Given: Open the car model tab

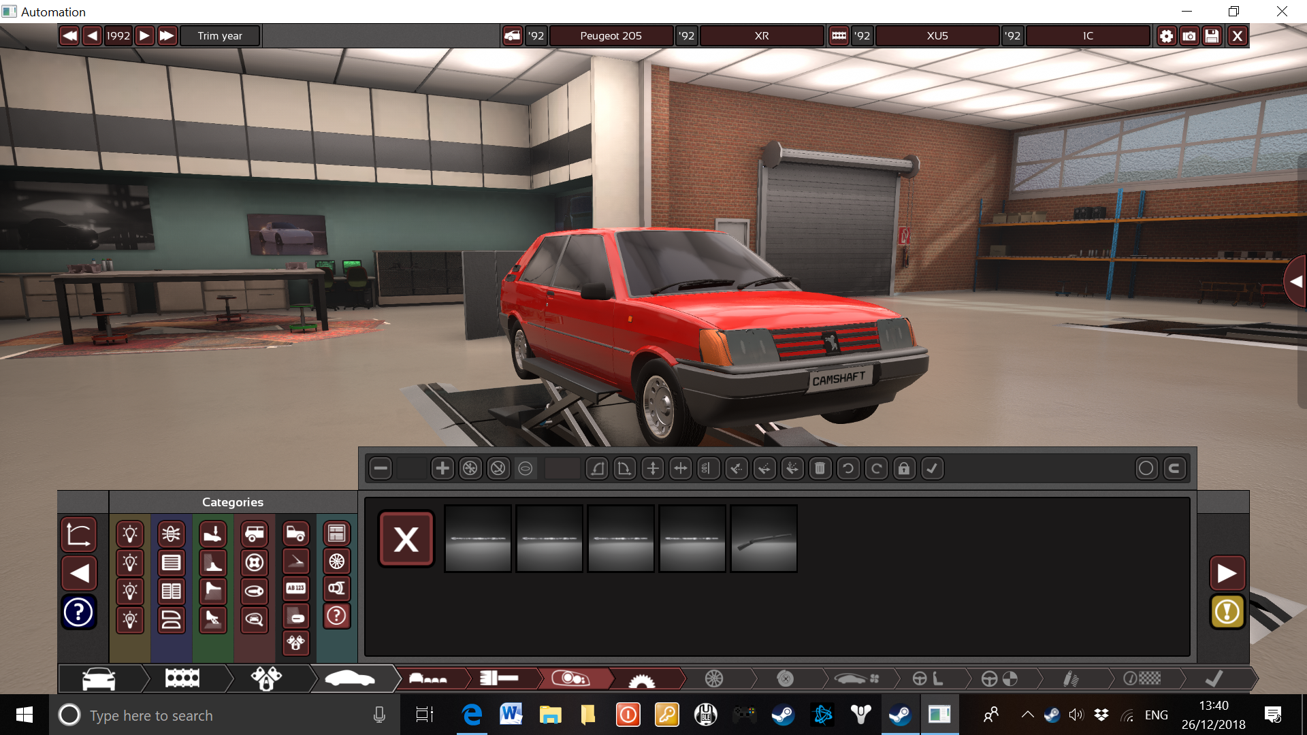Looking at the screenshot, I should tap(99, 679).
